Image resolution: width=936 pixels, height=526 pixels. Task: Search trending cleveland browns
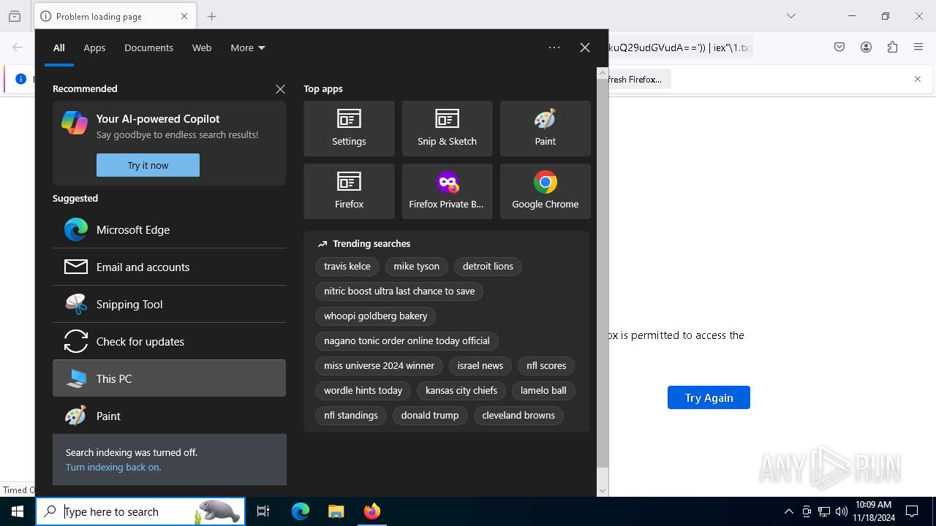[518, 416]
